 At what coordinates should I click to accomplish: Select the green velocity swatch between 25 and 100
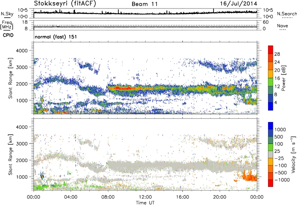271,148
